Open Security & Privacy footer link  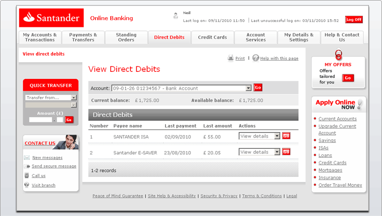pyautogui.click(x=219, y=196)
